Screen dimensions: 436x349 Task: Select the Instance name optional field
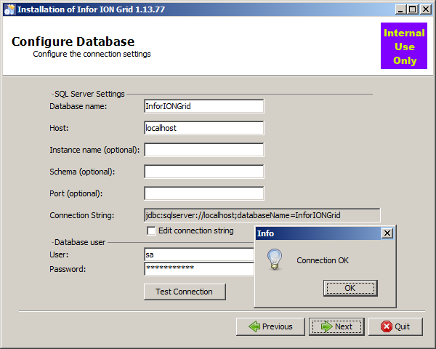tap(203, 150)
